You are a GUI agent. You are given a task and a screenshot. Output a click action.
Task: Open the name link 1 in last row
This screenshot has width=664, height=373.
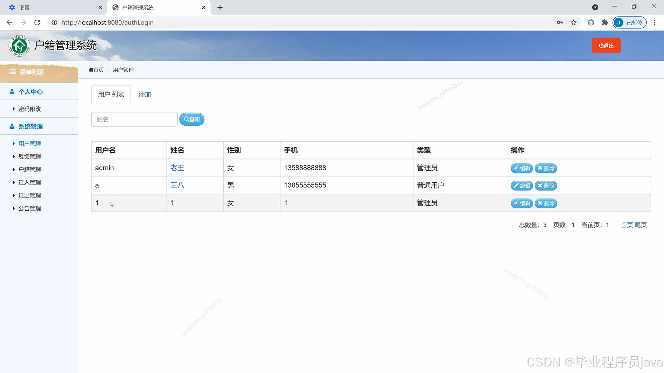172,203
